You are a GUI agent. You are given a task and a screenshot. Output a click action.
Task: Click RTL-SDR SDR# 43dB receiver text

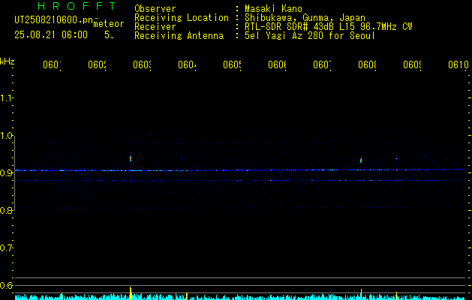point(329,27)
